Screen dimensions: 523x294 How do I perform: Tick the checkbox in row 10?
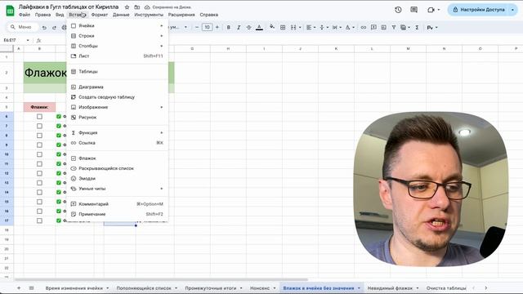click(x=39, y=154)
